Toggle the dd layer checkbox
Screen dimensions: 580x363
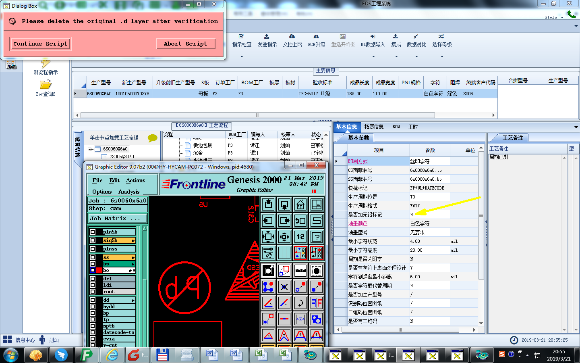tap(93, 300)
